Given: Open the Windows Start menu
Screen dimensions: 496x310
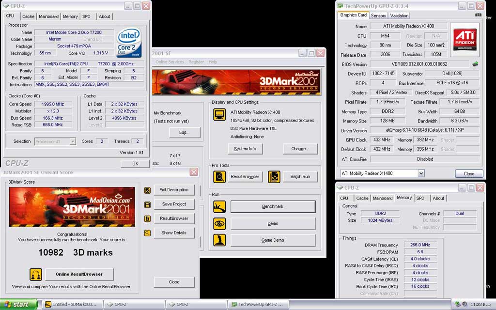Looking at the screenshot, I should [18, 304].
